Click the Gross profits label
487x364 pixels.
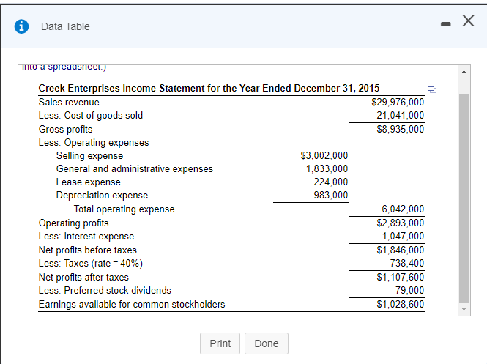(65, 129)
